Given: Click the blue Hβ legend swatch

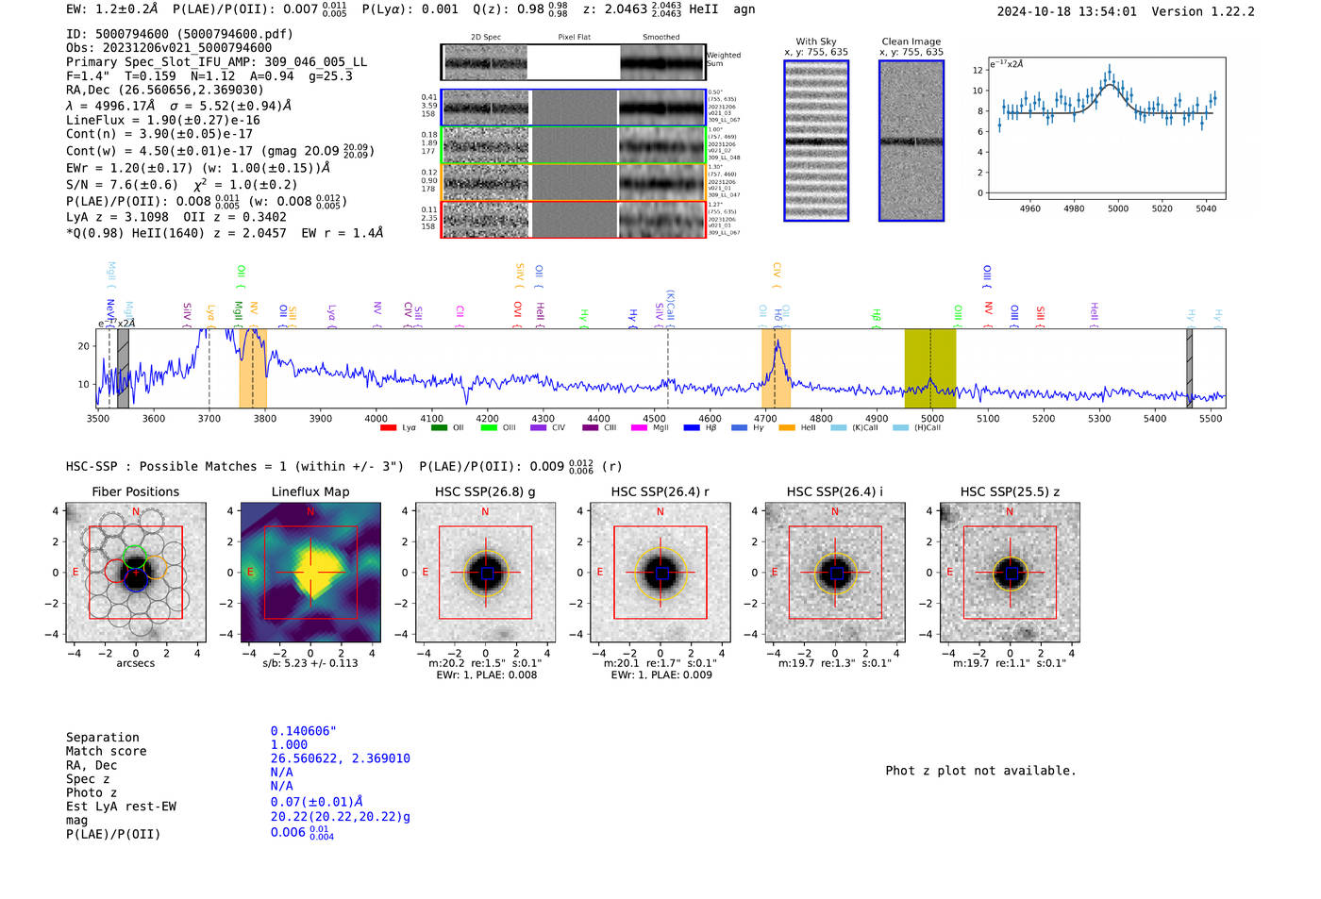Looking at the screenshot, I should tap(692, 428).
